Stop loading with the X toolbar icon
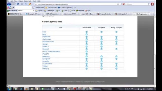Viewport: 162px width, 91px height. [x=22, y=4]
